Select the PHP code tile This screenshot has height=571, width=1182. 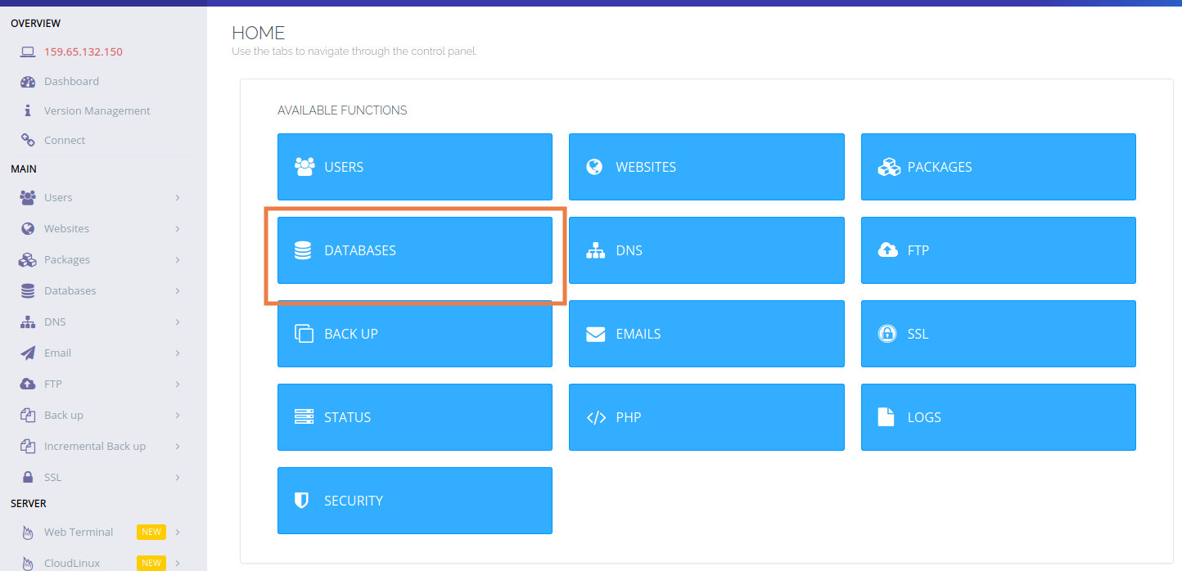[706, 417]
